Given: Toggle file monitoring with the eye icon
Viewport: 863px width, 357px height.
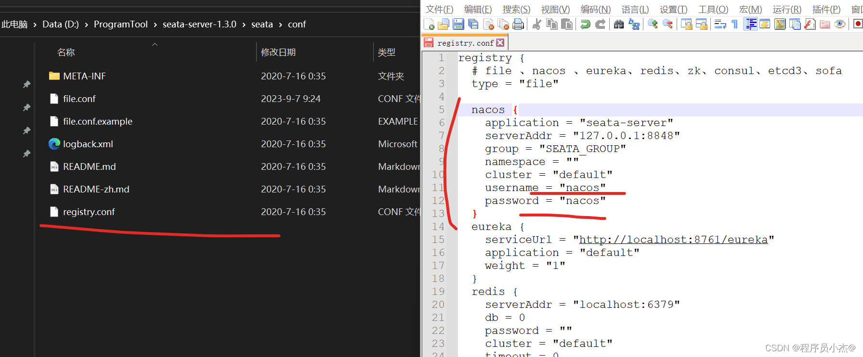Looking at the screenshot, I should point(840,24).
